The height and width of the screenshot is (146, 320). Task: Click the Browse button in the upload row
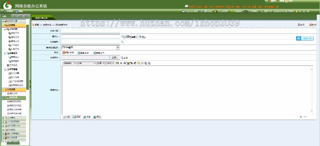coord(114,57)
